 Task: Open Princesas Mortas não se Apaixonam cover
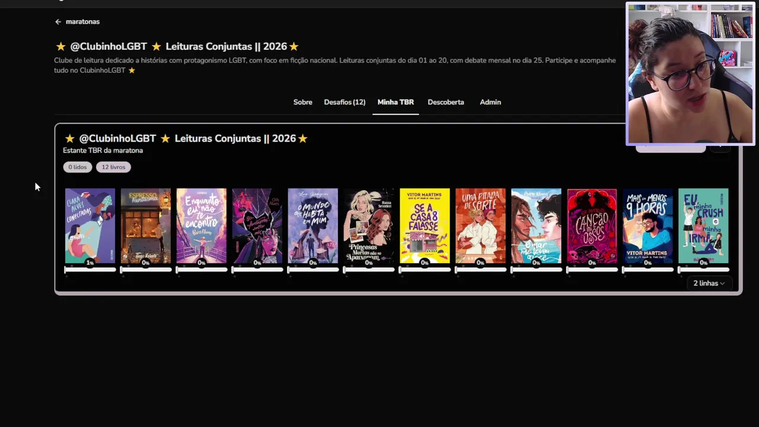tap(369, 226)
